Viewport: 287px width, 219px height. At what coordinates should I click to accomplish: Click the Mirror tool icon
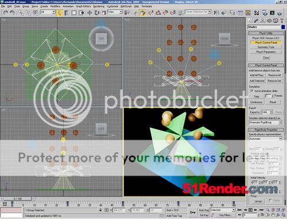(x=216, y=13)
